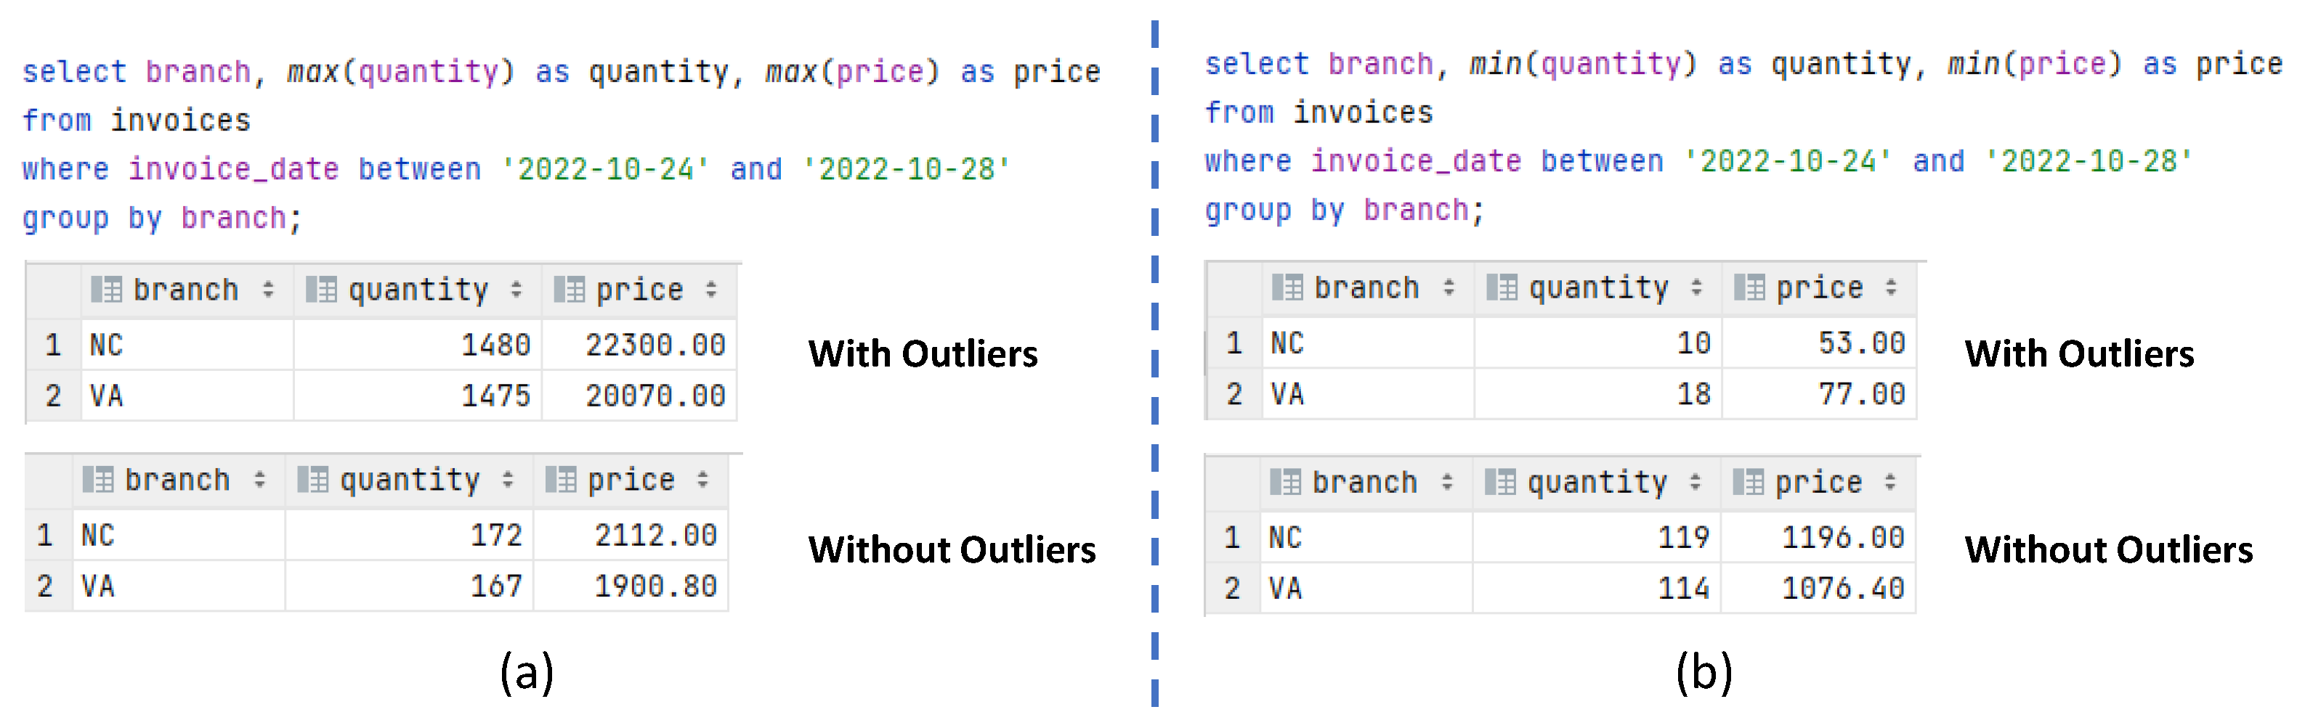Click price column icon in max With Outliers table
The image size is (2305, 728).
(x=569, y=290)
